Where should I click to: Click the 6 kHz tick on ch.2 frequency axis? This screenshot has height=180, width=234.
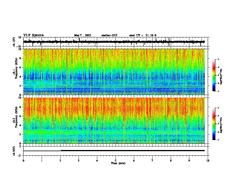pos(20,116)
